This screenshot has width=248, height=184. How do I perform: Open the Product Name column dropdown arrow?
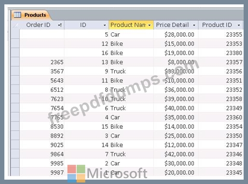pyautogui.click(x=150, y=25)
